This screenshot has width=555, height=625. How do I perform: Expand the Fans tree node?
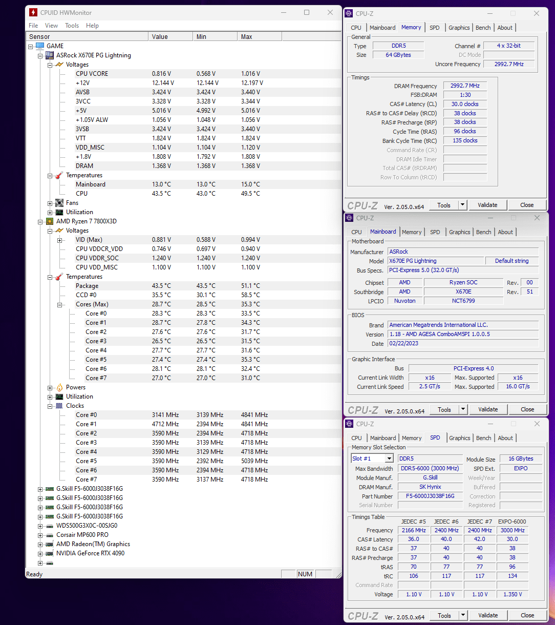(x=50, y=203)
